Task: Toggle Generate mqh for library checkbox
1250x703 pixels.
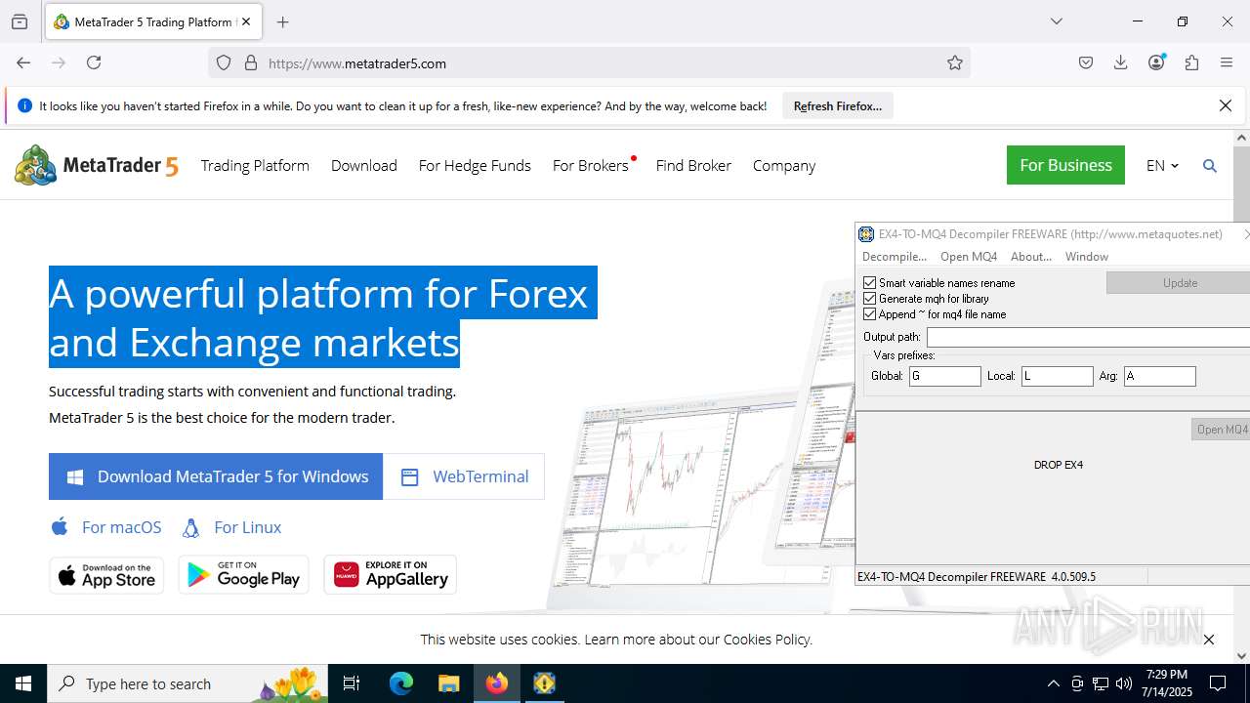Action: pyautogui.click(x=869, y=299)
